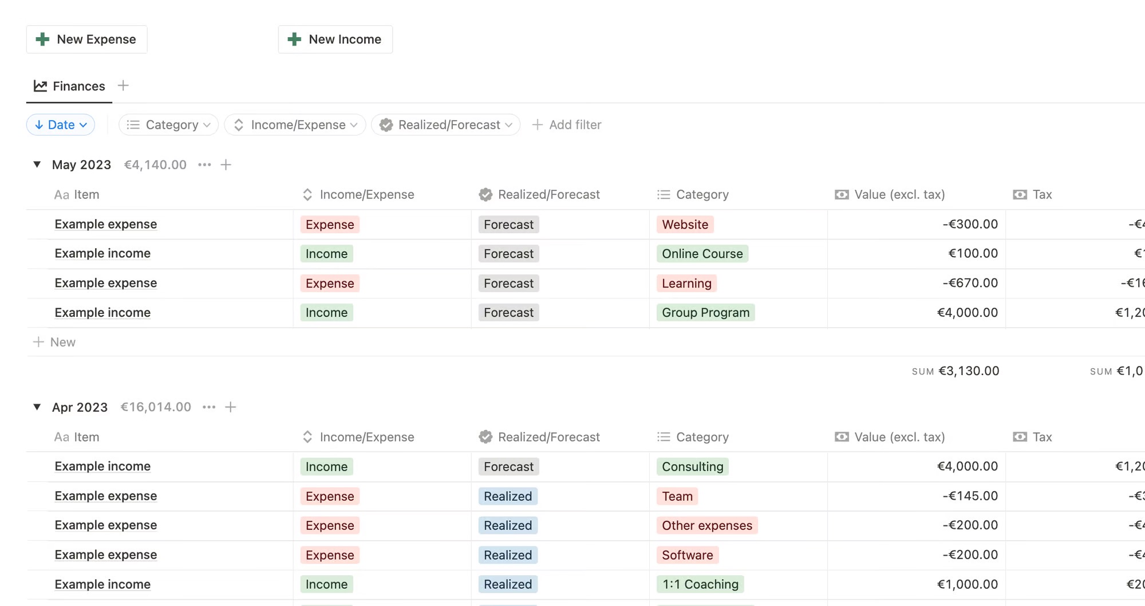
Task: Open the three-dot menu for Apr 2023
Action: click(x=209, y=407)
